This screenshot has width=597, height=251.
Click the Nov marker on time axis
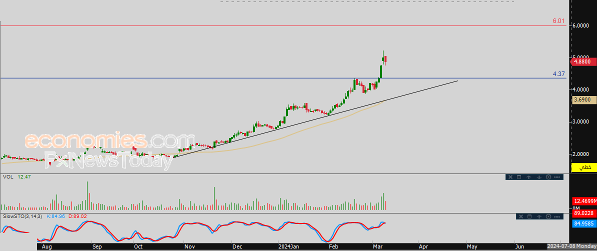(x=189, y=247)
